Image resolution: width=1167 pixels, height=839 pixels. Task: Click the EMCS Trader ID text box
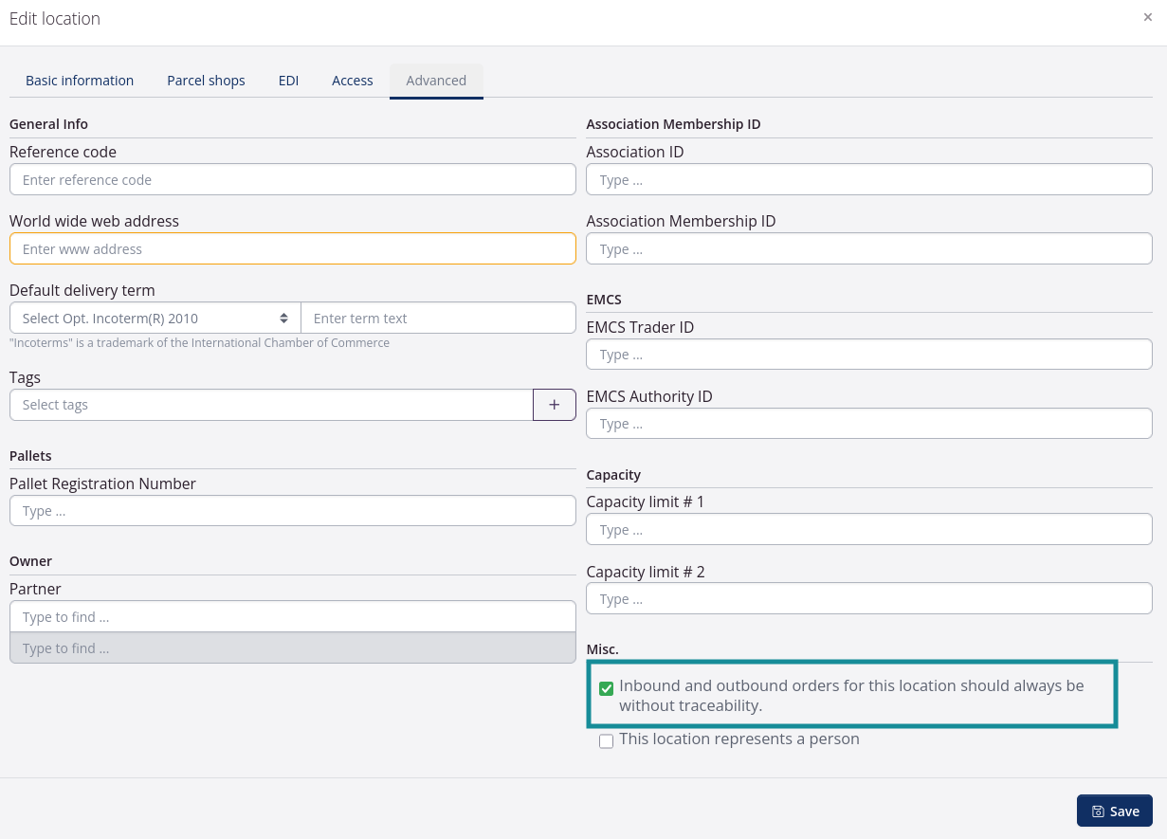click(x=868, y=354)
